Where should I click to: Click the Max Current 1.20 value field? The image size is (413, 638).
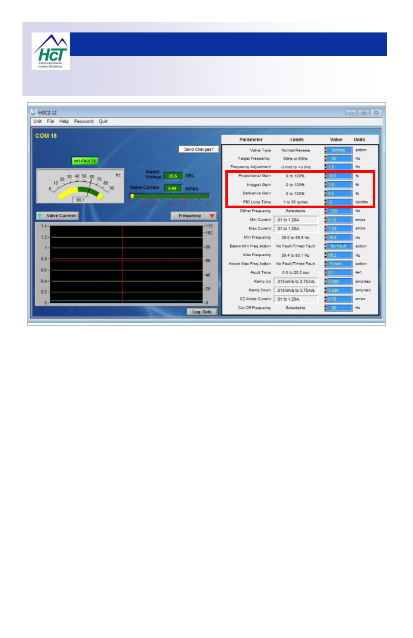[x=340, y=229]
